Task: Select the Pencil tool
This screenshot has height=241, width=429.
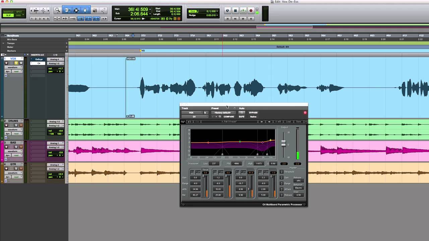Action: click(x=103, y=10)
